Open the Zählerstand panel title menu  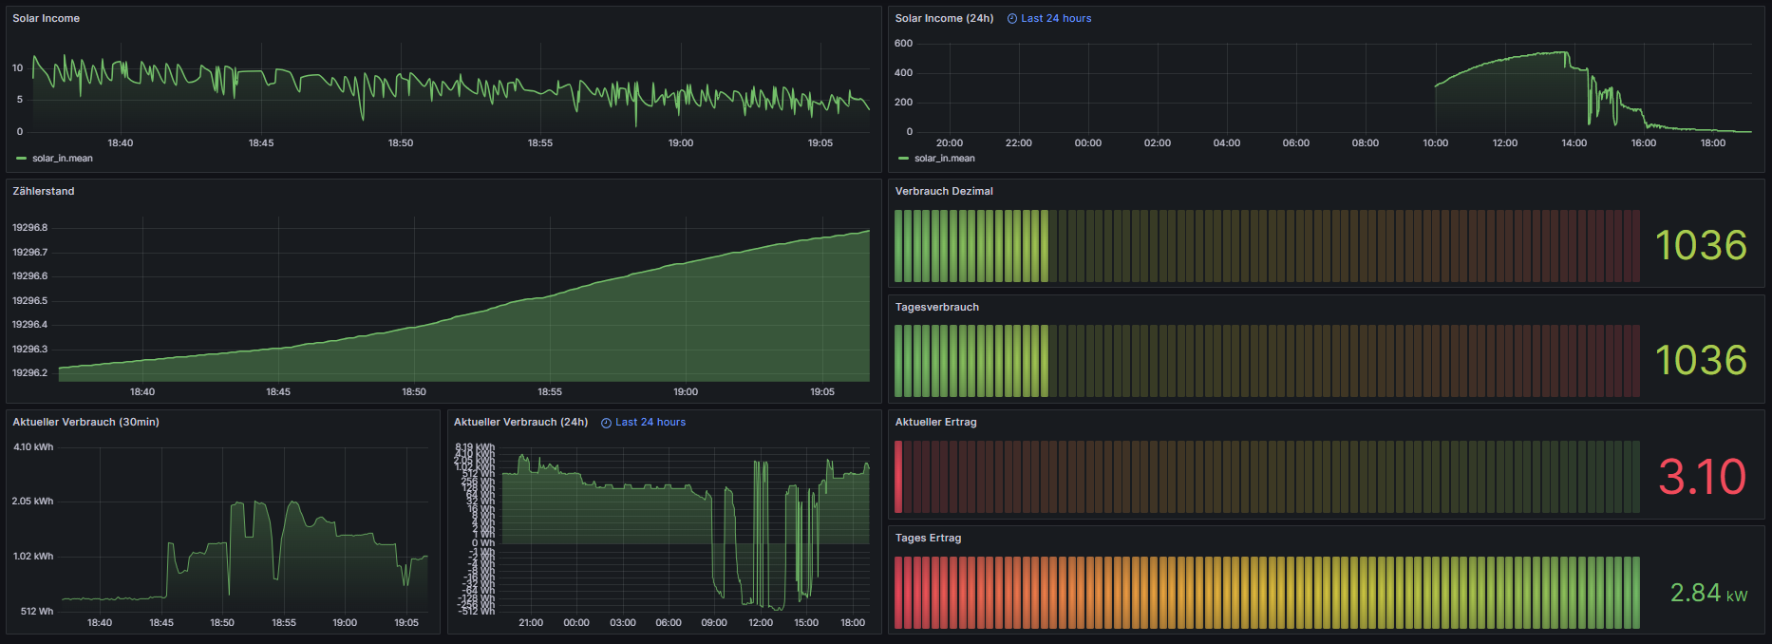click(x=44, y=192)
